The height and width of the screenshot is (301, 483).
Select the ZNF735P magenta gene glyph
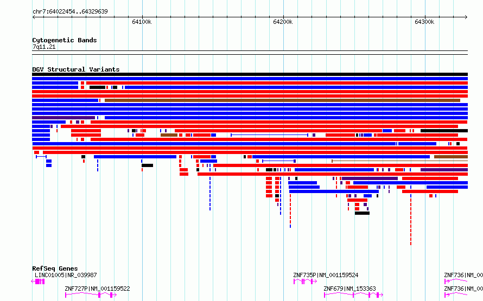point(305,281)
